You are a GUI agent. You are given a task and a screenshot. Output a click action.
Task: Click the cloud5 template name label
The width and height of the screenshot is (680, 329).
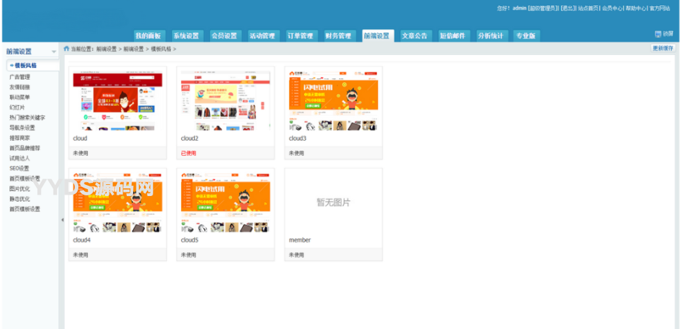[189, 240]
